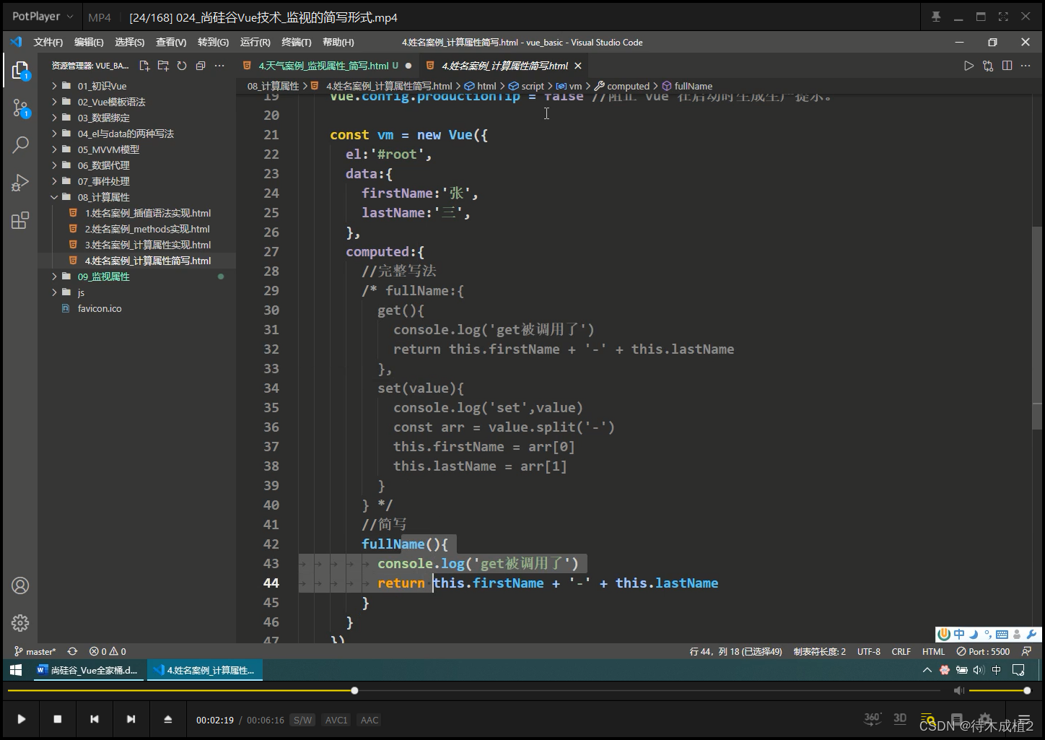Change the UTF-8 encoding in status bar

pyautogui.click(x=869, y=651)
